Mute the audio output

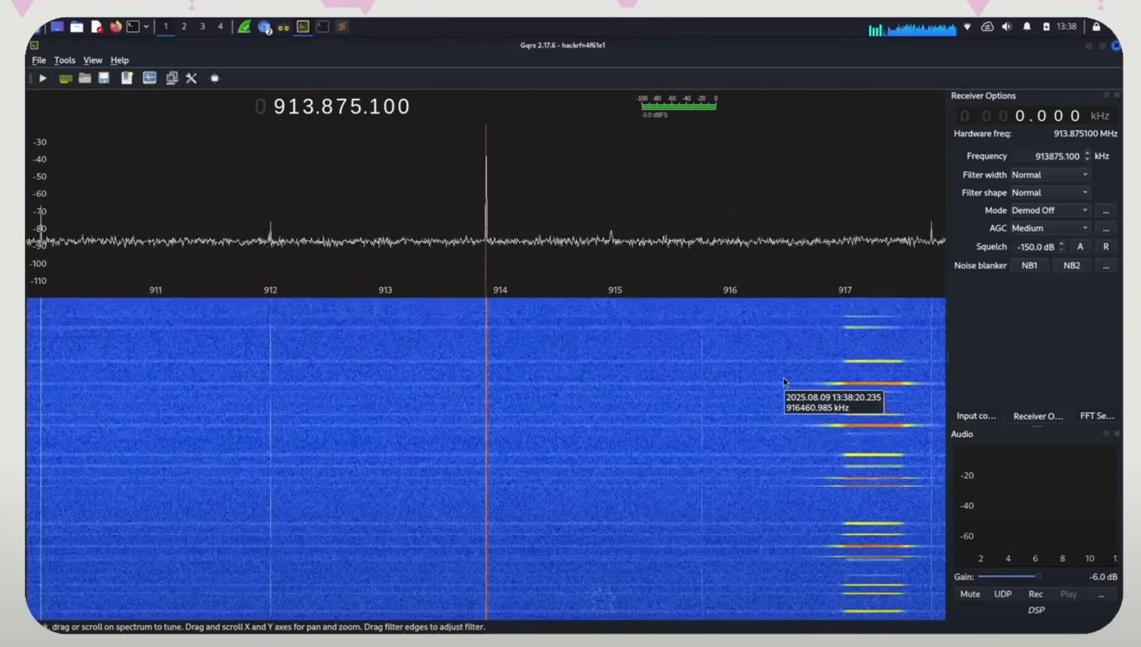(970, 594)
